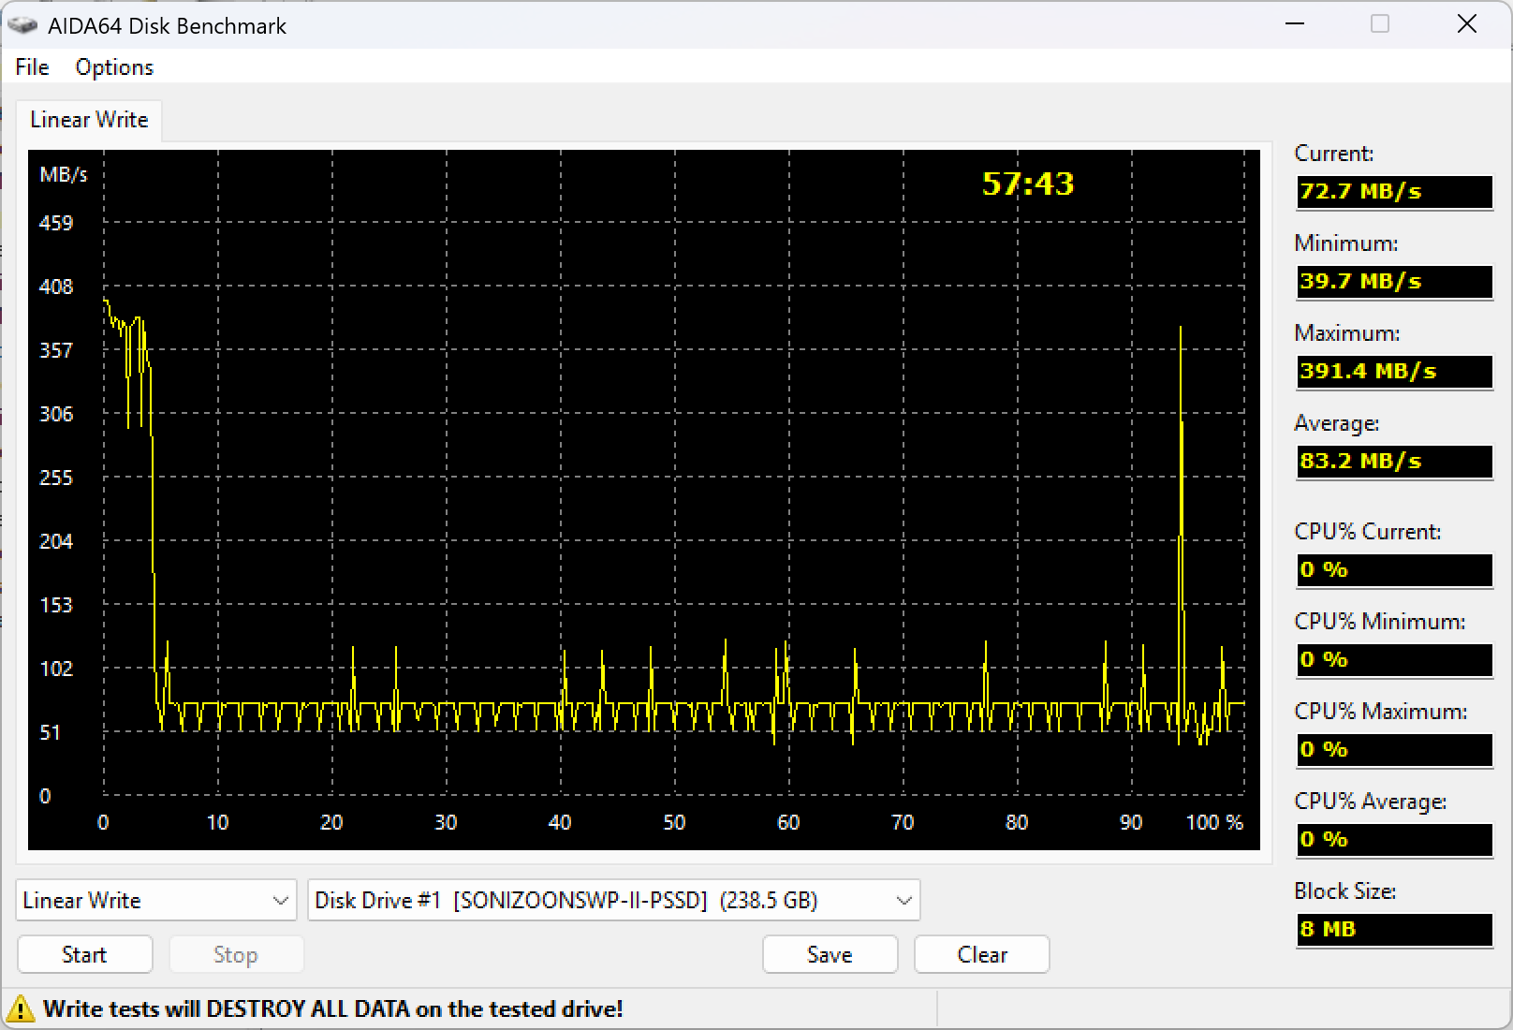Viewport: 1513px width, 1030px height.
Task: Click the 204 label on the MB/s axis
Action: tap(56, 541)
